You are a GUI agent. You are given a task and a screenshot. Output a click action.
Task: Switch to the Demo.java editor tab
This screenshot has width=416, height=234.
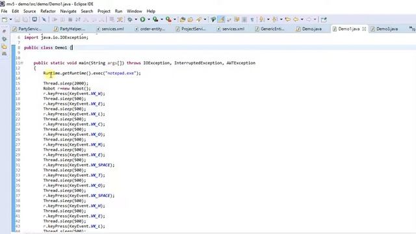pos(309,29)
